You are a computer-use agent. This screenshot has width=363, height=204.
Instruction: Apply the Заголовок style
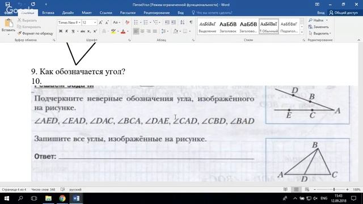point(228,27)
